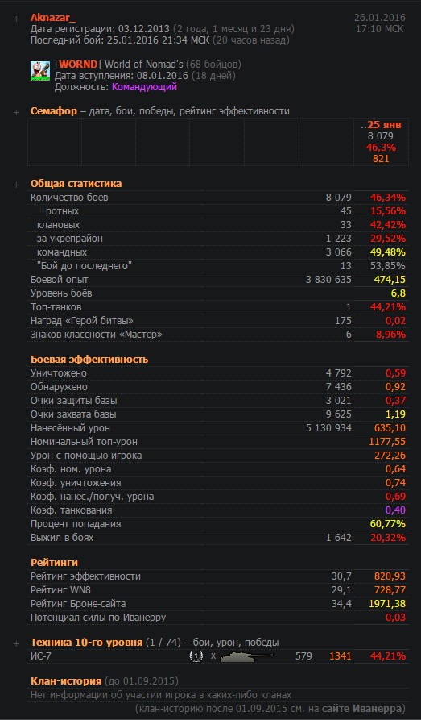Click the IS-7 average damage 1341
This screenshot has width=421, height=720.
click(x=340, y=656)
